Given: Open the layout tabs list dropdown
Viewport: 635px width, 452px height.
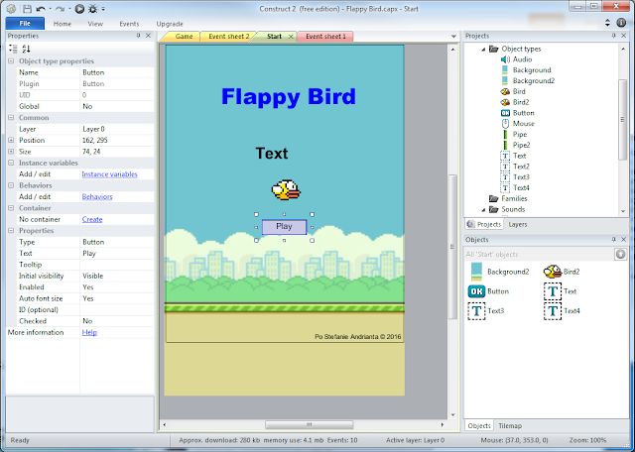Looking at the screenshot, I should point(453,37).
